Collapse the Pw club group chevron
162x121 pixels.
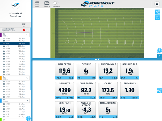tap(27, 78)
